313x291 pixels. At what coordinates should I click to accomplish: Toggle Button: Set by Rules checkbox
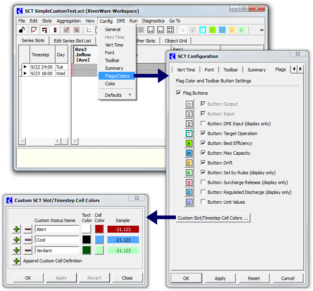[x=203, y=172]
